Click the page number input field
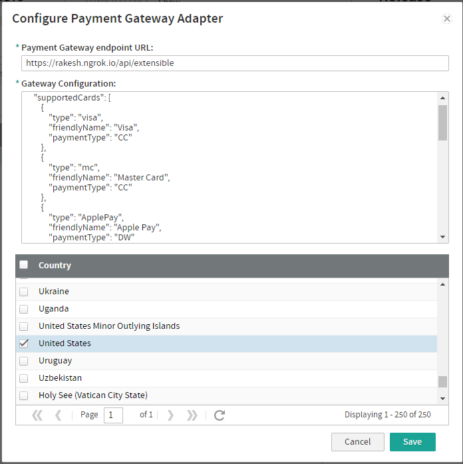 (113, 415)
